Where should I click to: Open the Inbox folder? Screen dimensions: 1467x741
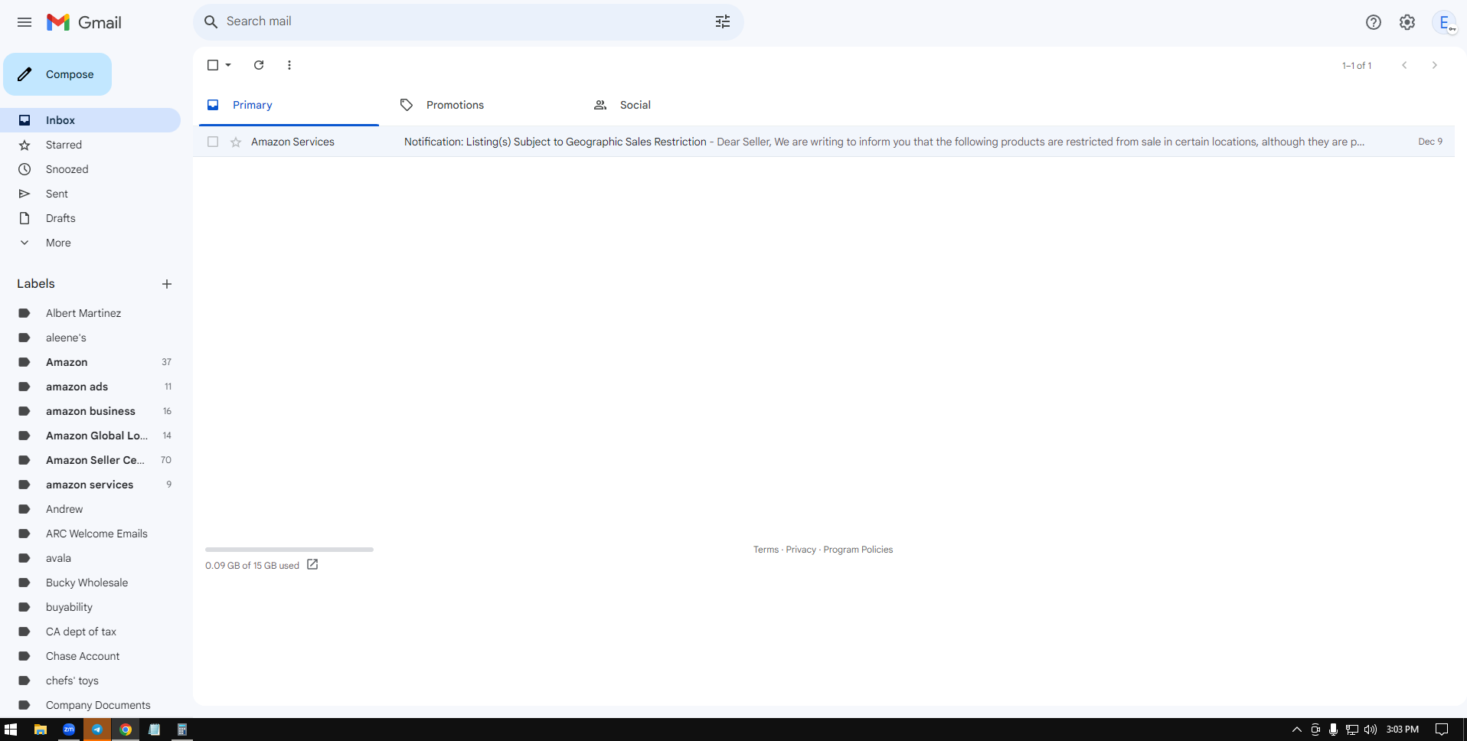click(x=90, y=120)
